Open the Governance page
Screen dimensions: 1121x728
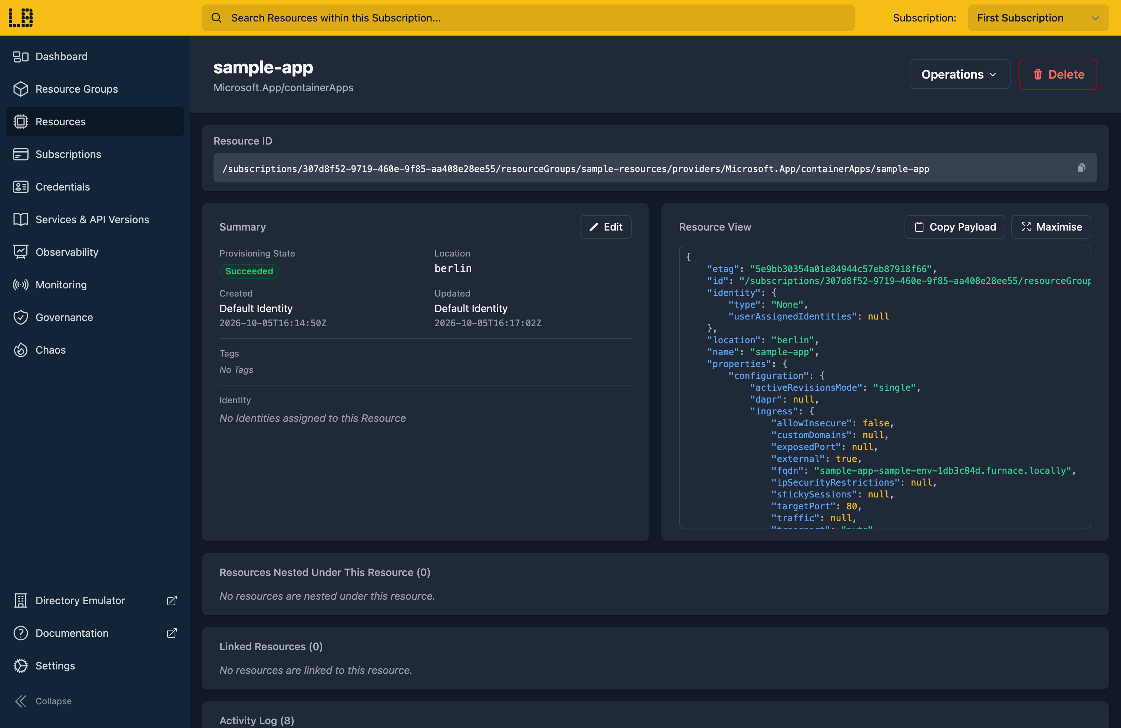point(95,317)
